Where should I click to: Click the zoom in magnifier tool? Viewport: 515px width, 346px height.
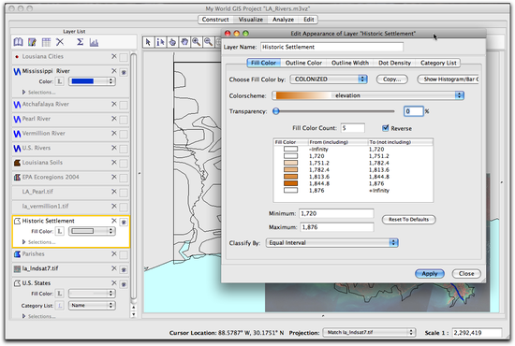[x=197, y=42]
